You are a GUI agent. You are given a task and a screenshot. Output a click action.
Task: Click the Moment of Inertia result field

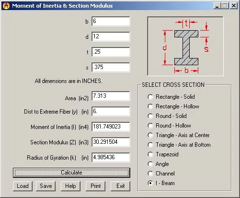(x=111, y=127)
